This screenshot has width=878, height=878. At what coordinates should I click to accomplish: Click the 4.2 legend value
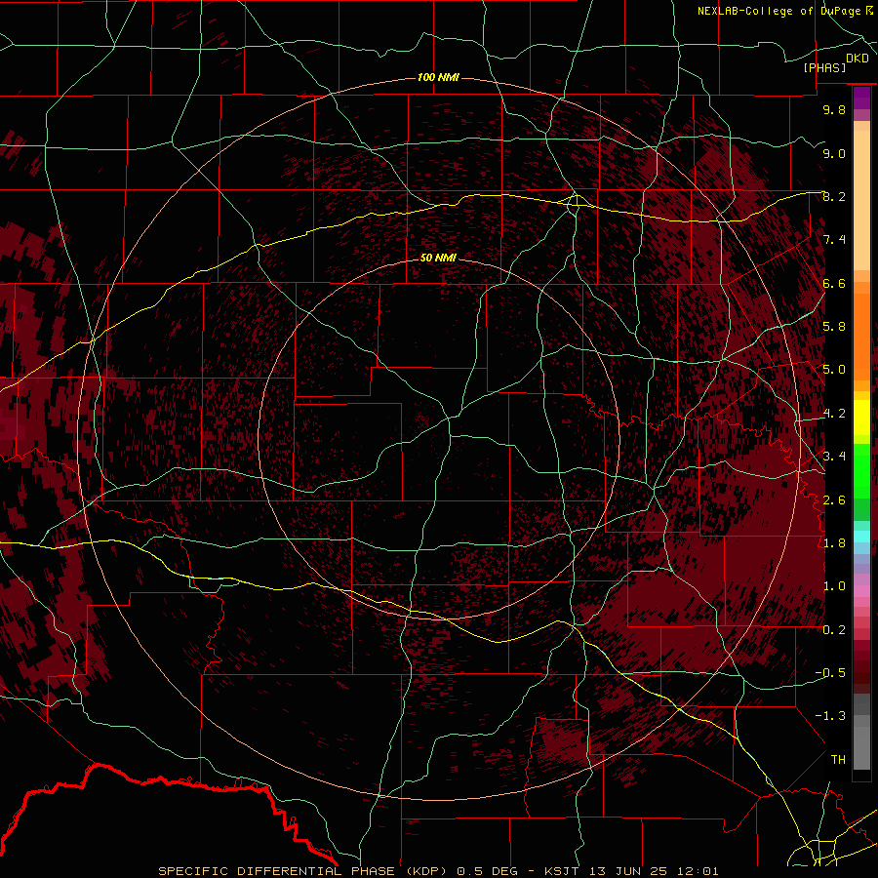834,414
